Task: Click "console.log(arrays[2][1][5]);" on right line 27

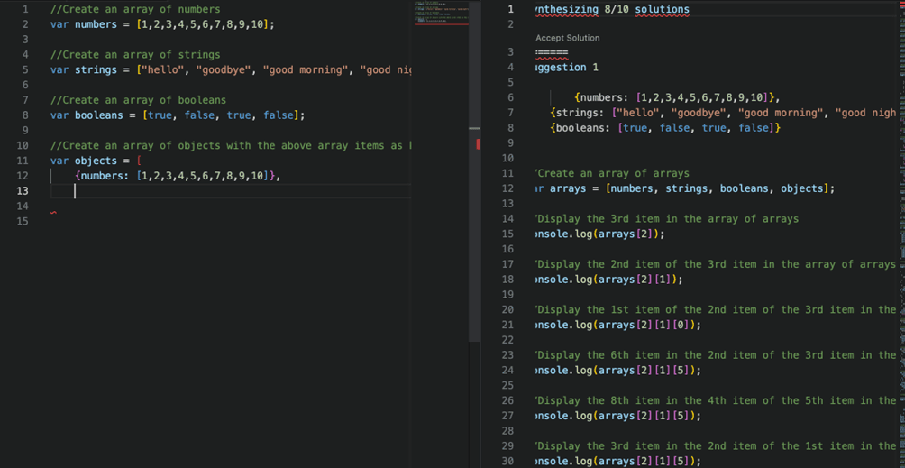Action: (618, 415)
